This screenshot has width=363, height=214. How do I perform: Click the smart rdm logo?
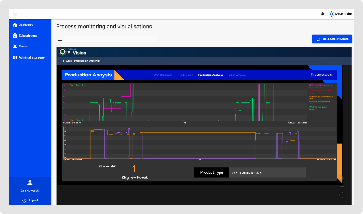click(x=341, y=14)
